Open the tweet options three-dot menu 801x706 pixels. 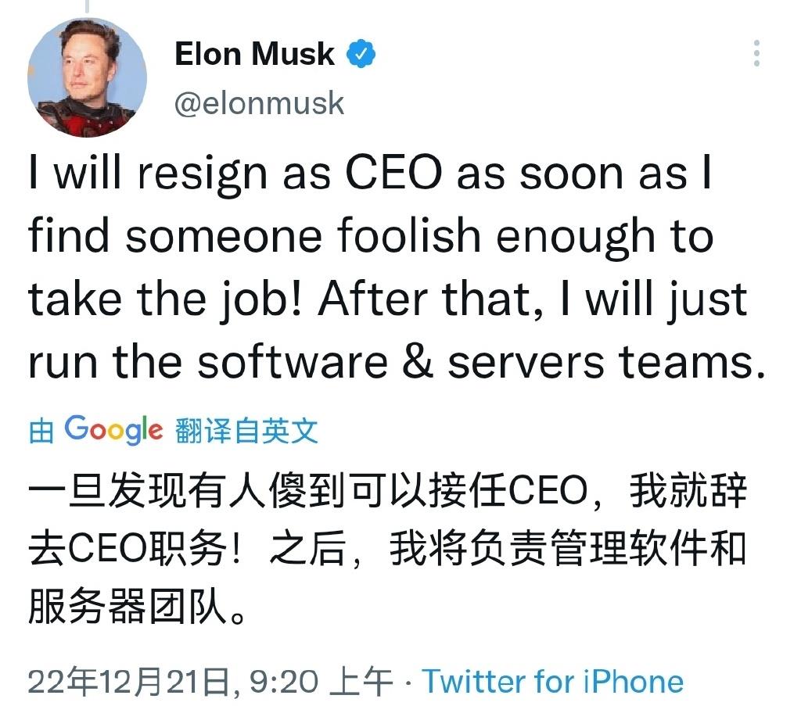755,51
